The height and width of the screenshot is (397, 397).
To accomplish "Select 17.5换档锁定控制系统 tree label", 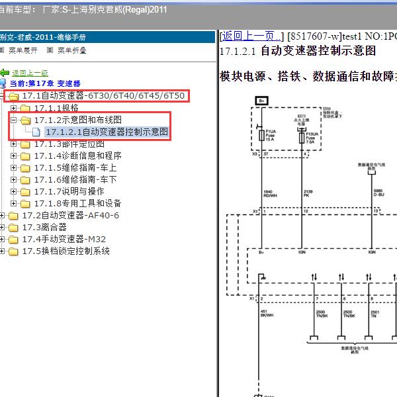I will coord(66,251).
